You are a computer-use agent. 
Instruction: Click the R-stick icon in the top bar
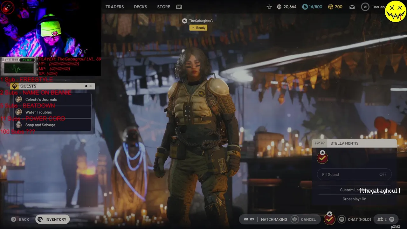(269, 7)
